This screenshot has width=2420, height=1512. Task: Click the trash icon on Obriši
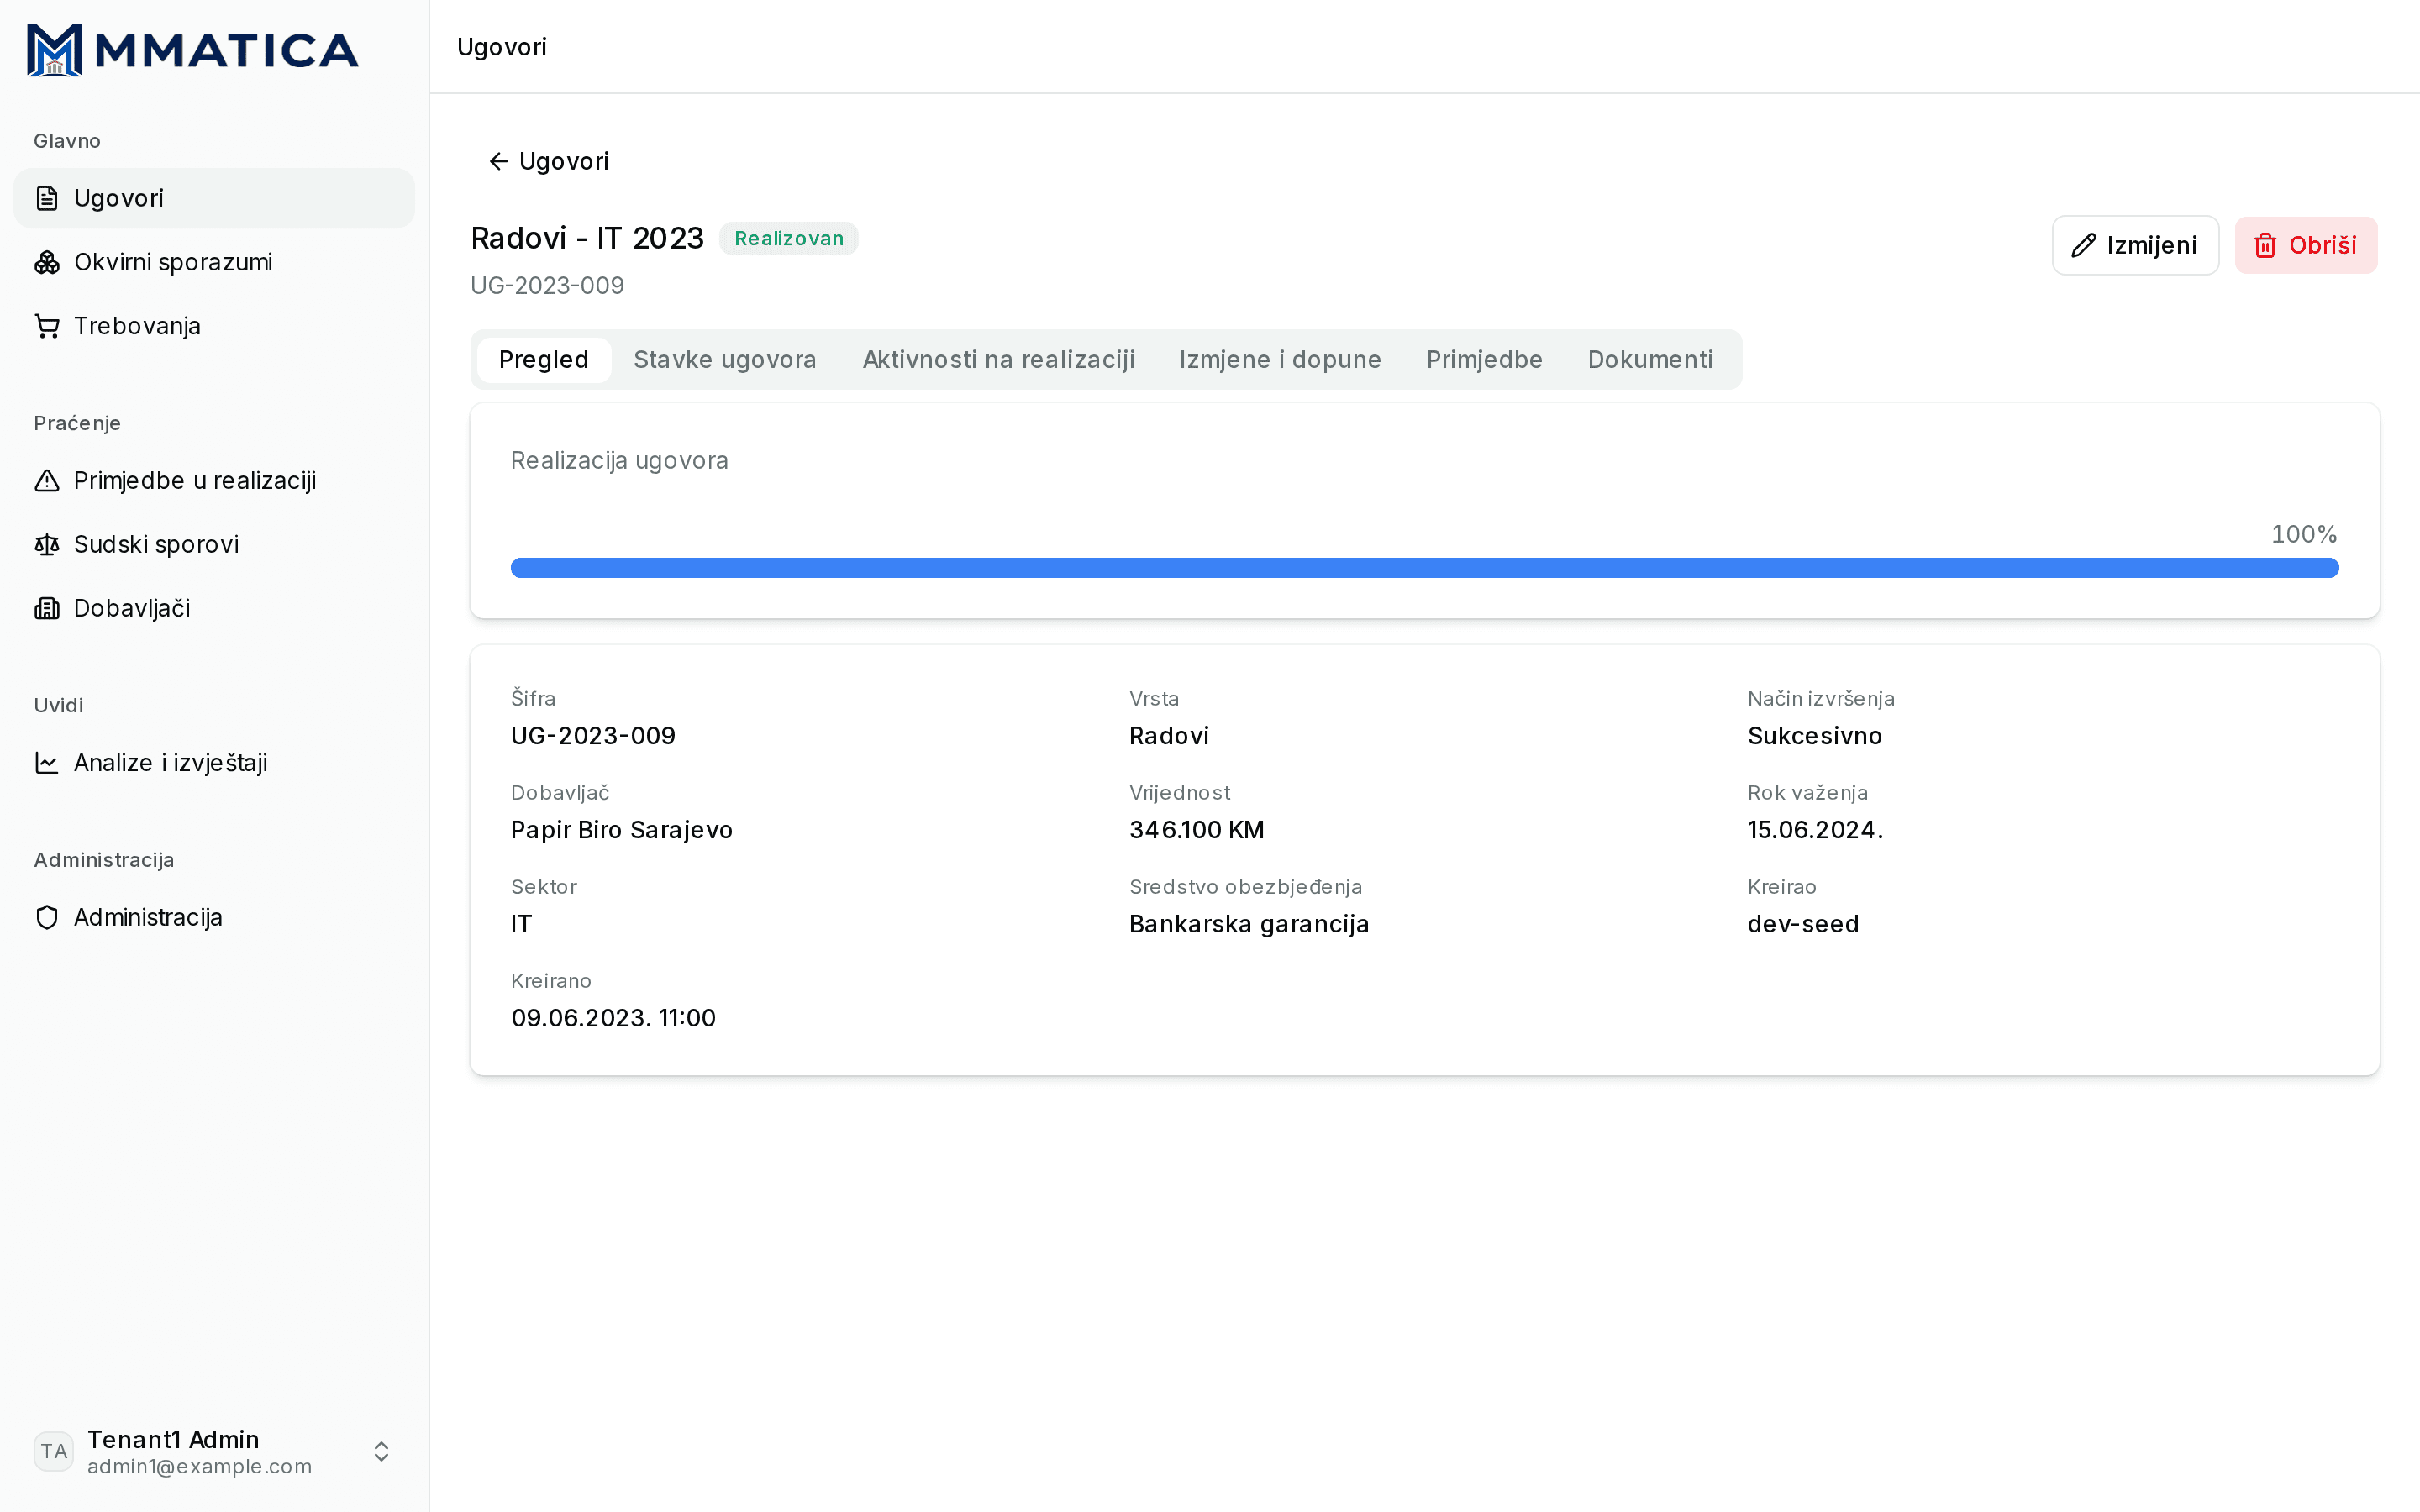2266,245
